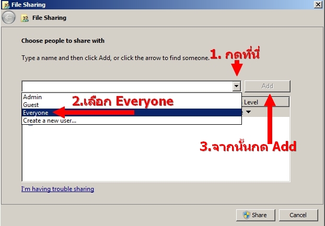
Task: Expand the permission level dropdown arrow
Action: pyautogui.click(x=248, y=112)
